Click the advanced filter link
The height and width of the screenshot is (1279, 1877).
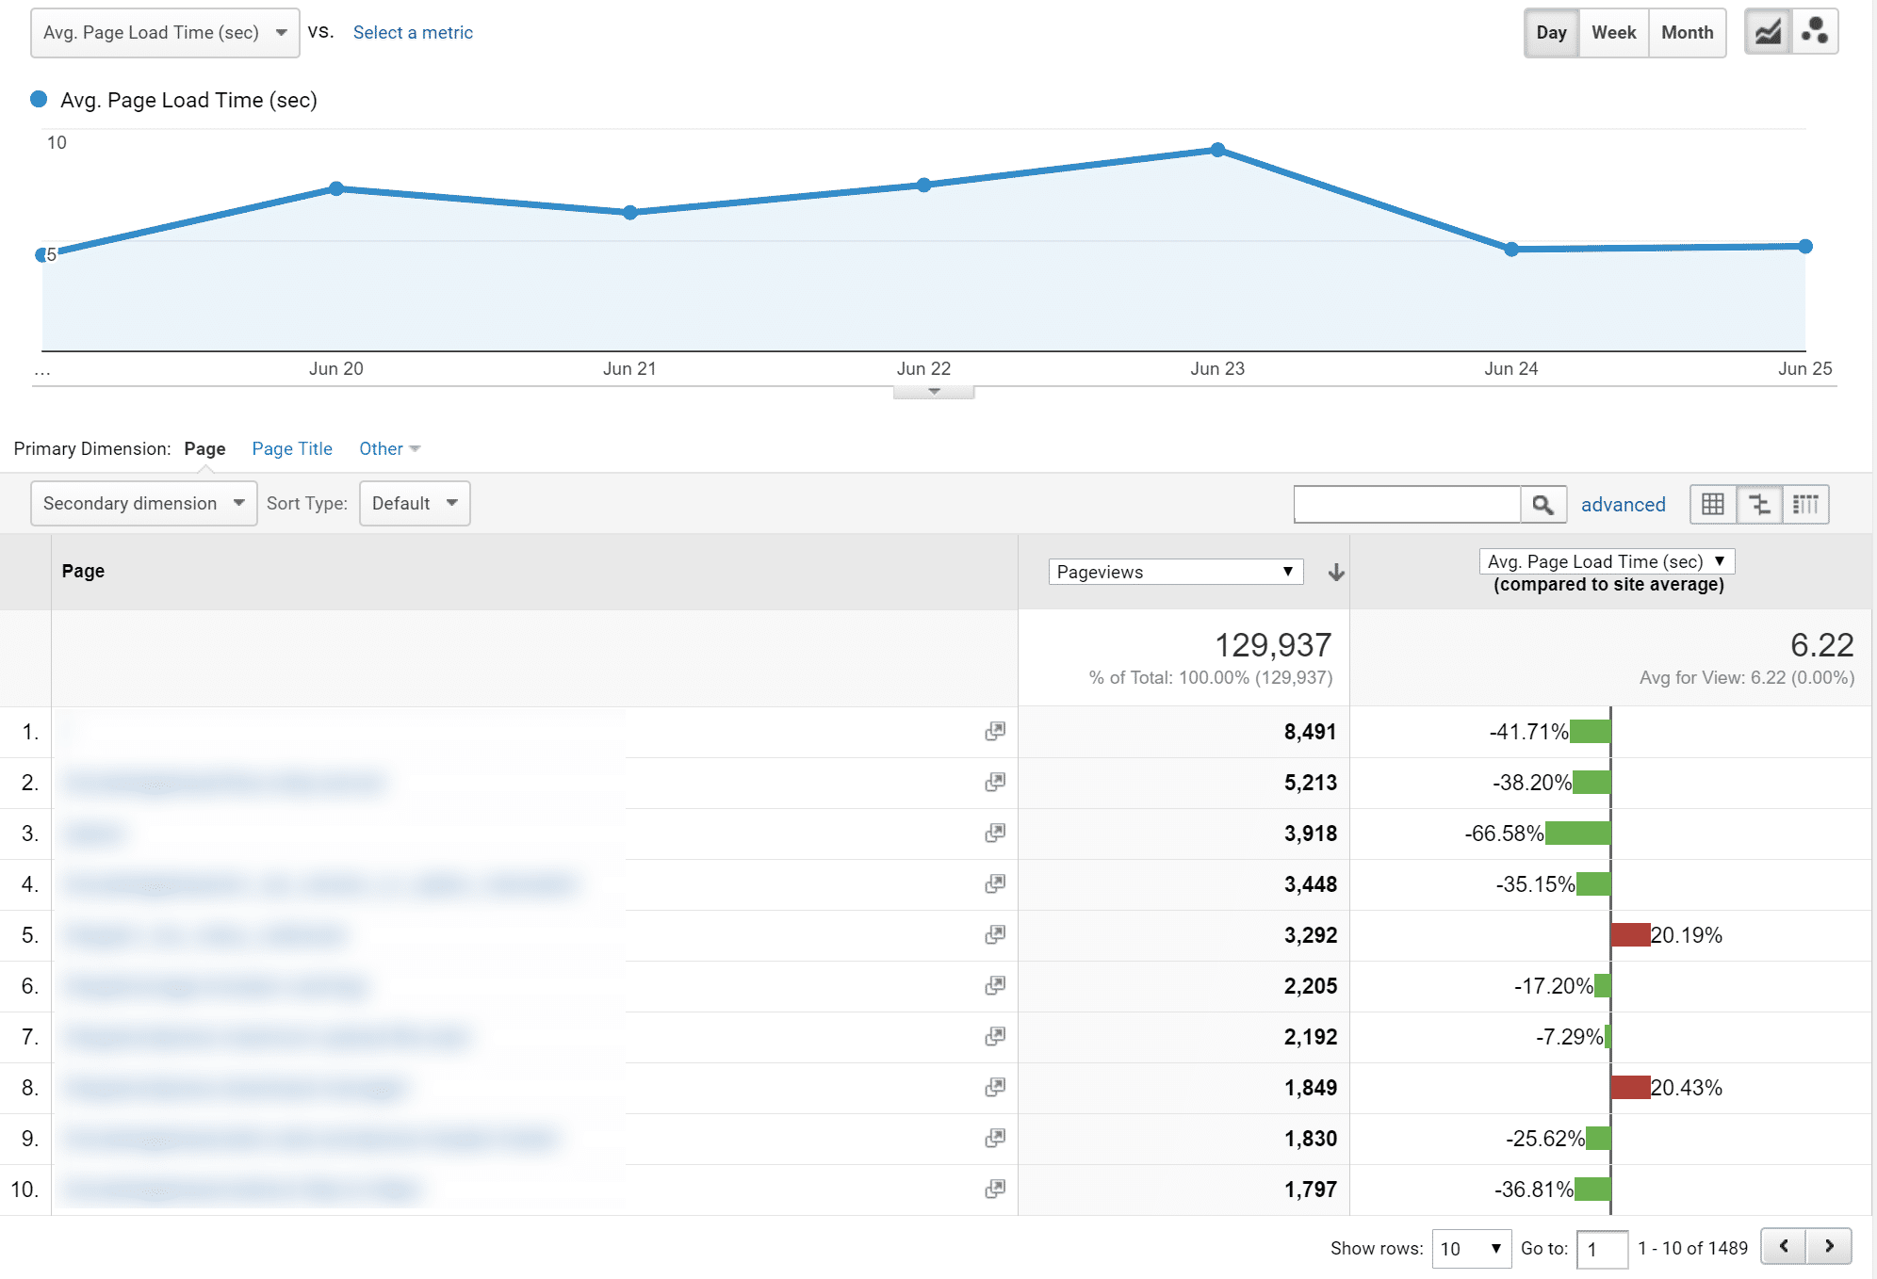point(1624,503)
